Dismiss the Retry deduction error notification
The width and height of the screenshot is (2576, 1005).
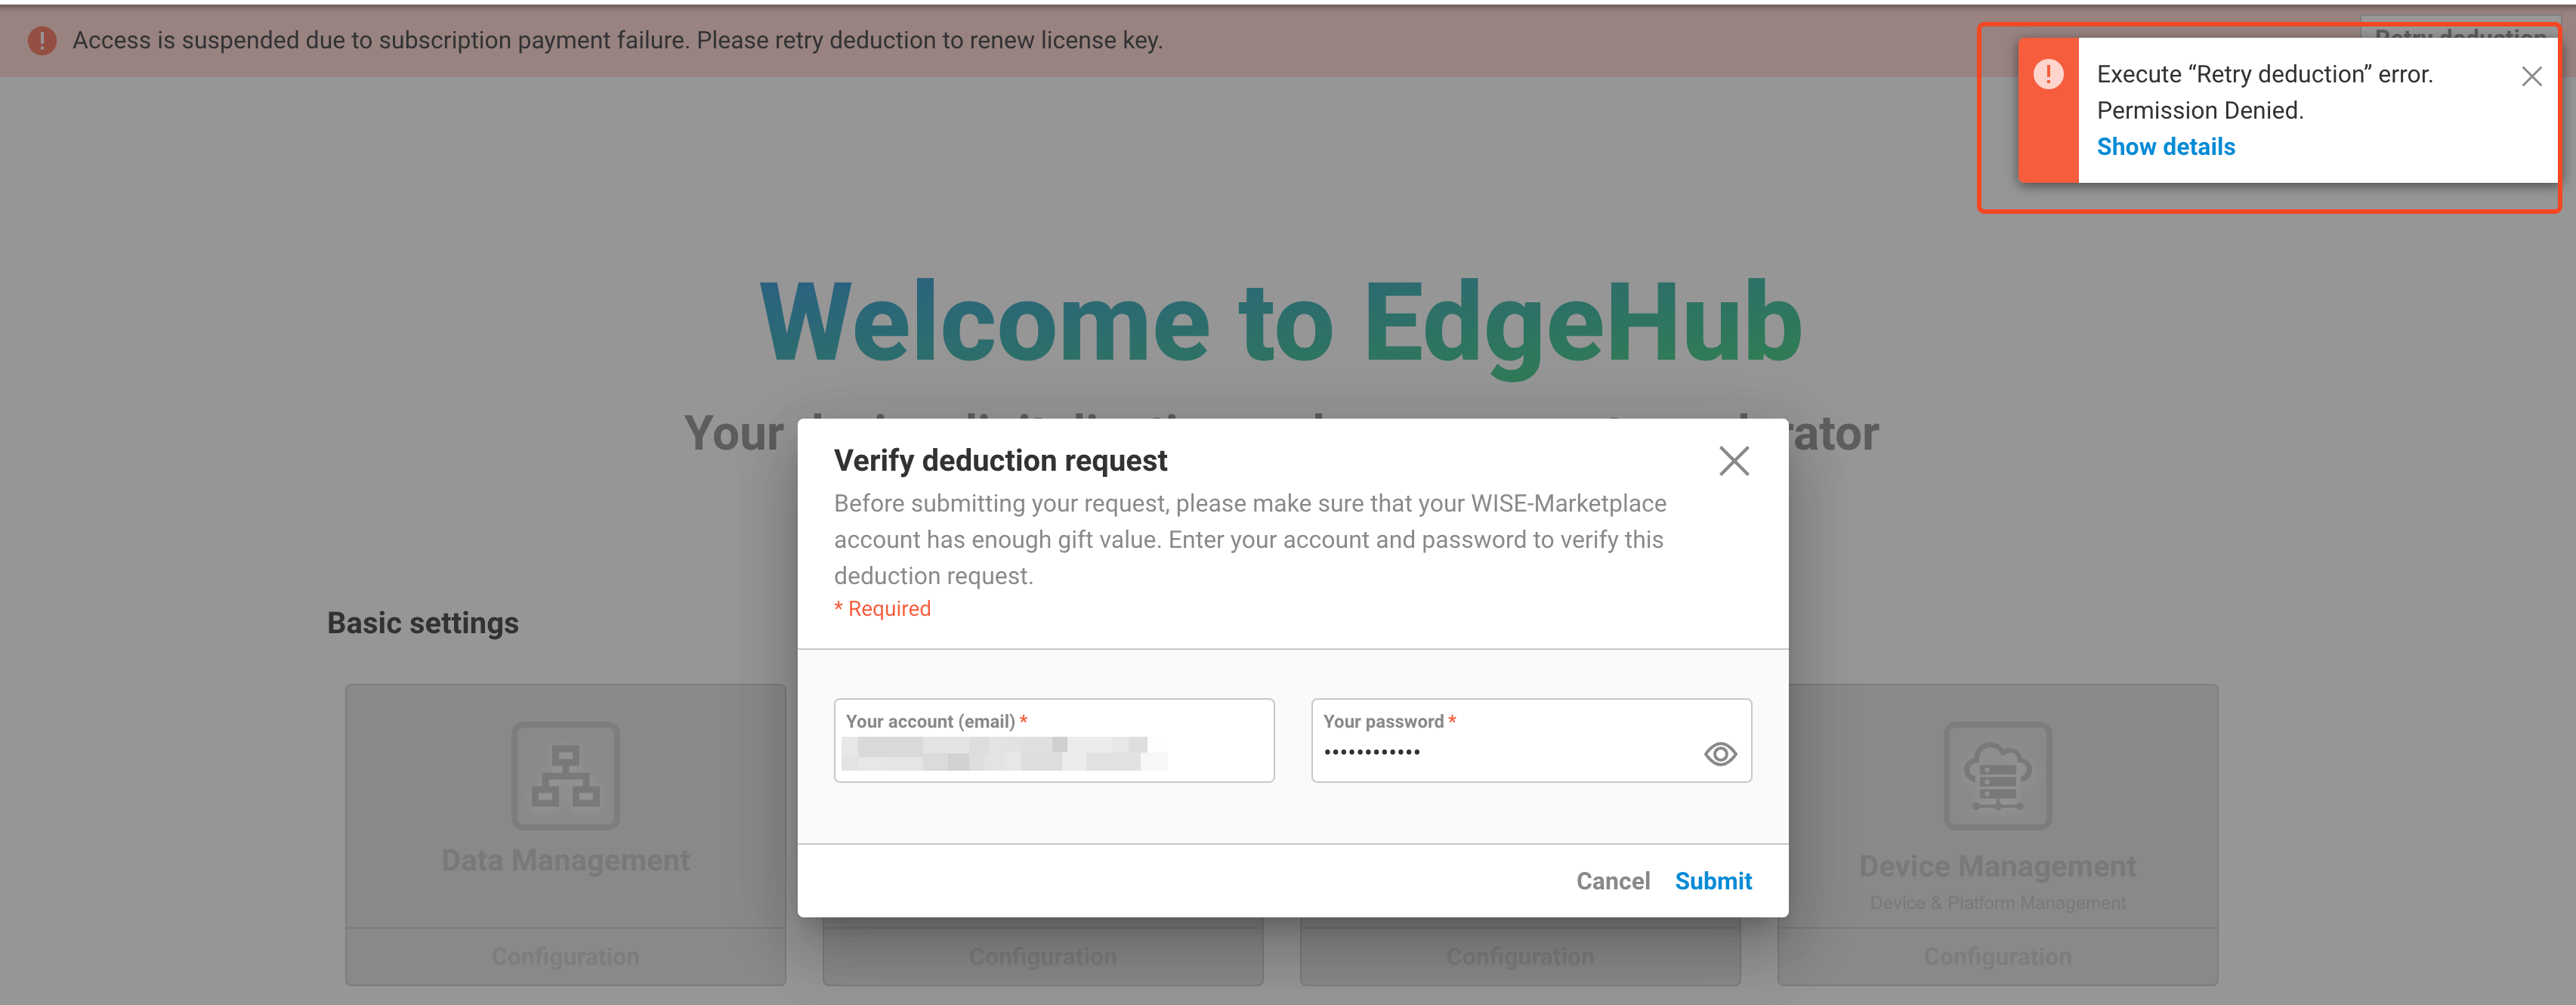(x=2532, y=76)
